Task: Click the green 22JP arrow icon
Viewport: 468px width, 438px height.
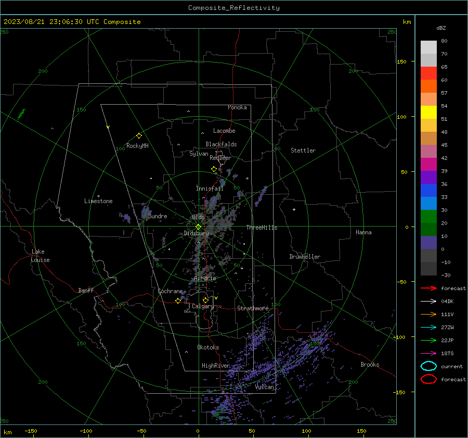Action: click(x=428, y=340)
